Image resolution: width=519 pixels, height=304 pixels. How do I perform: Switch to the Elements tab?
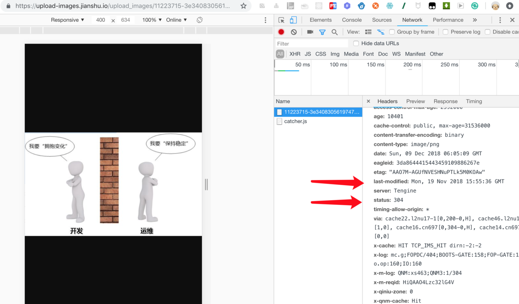pyautogui.click(x=321, y=20)
